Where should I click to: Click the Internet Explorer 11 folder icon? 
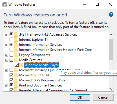(x=16, y=40)
